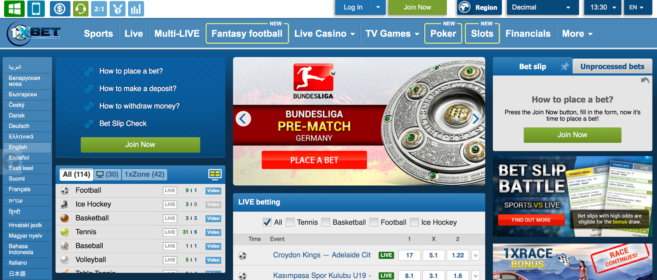This screenshot has height=280, width=657.
Task: Tick the Ice Hockey filter checkbox
Action: click(414, 222)
